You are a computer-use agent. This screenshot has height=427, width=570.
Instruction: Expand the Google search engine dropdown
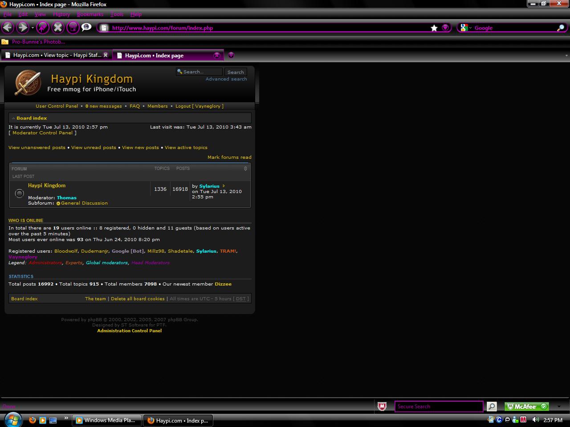click(x=466, y=28)
